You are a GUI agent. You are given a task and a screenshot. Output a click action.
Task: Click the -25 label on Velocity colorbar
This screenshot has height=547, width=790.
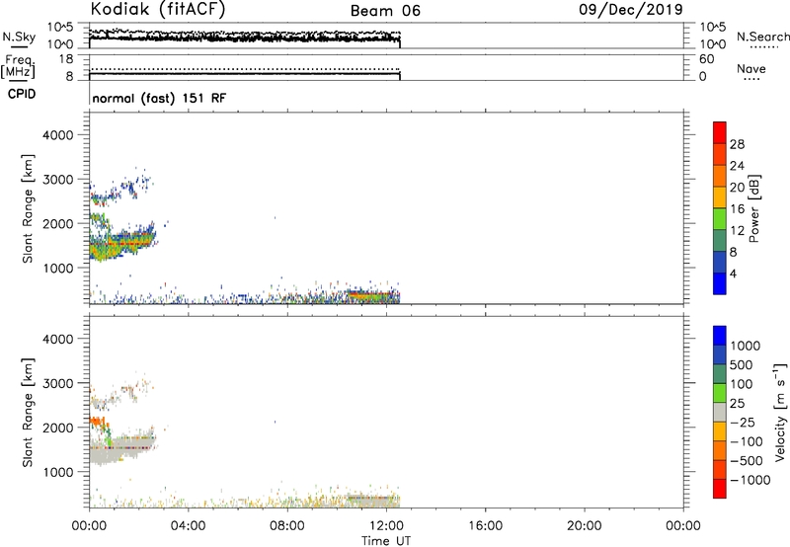coord(743,423)
